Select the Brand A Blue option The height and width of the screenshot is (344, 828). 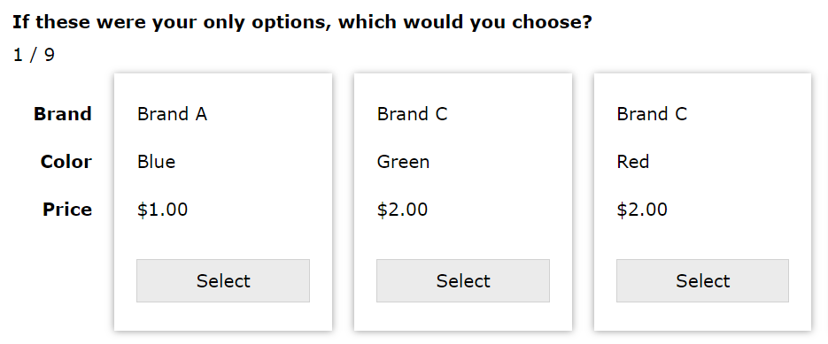coord(223,280)
